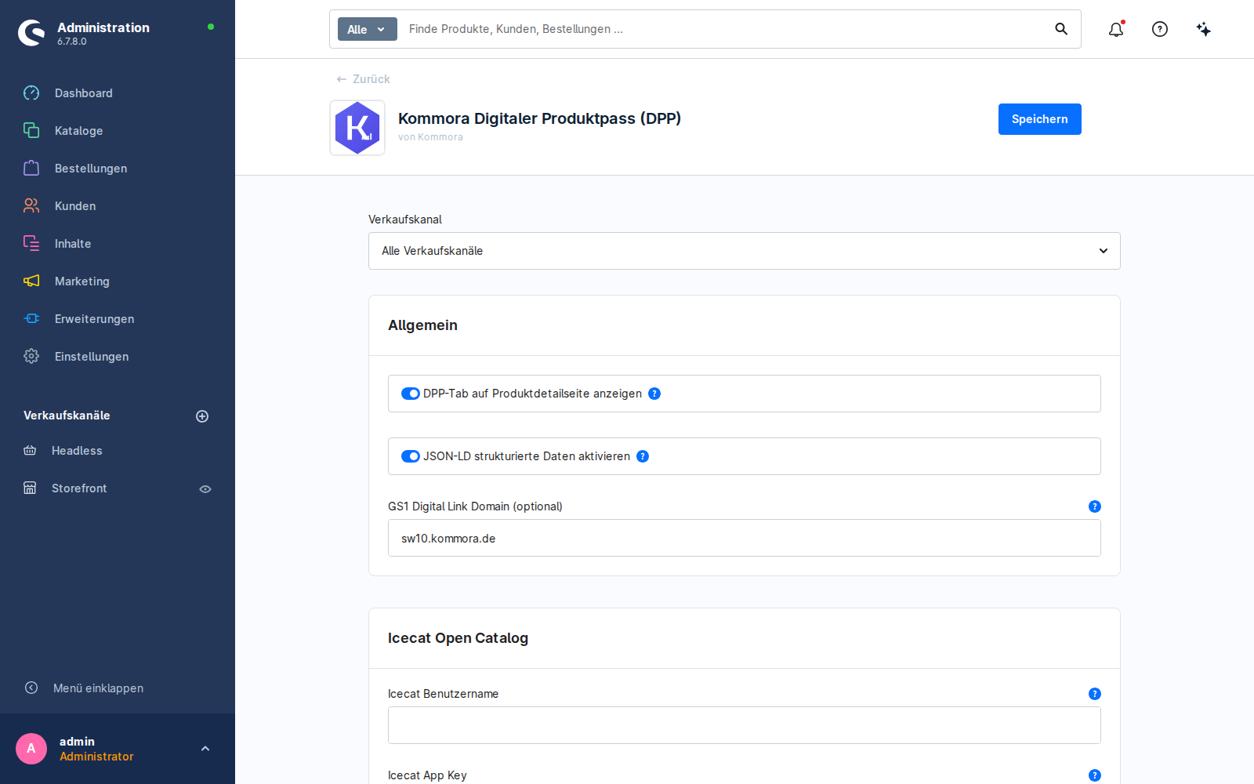Click the search magnifier icon
Viewport: 1254px width, 784px height.
point(1061,29)
